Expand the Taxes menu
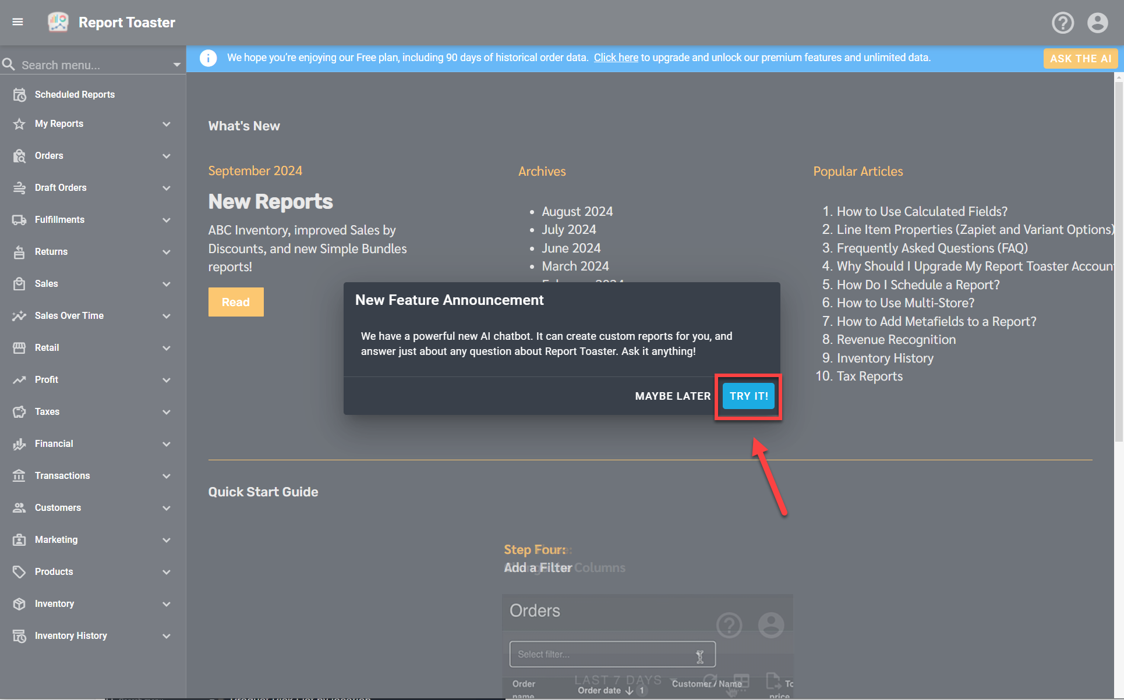Screen dimensions: 1124x700 (x=167, y=412)
